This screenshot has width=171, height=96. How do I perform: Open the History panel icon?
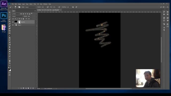[x=164, y=12]
